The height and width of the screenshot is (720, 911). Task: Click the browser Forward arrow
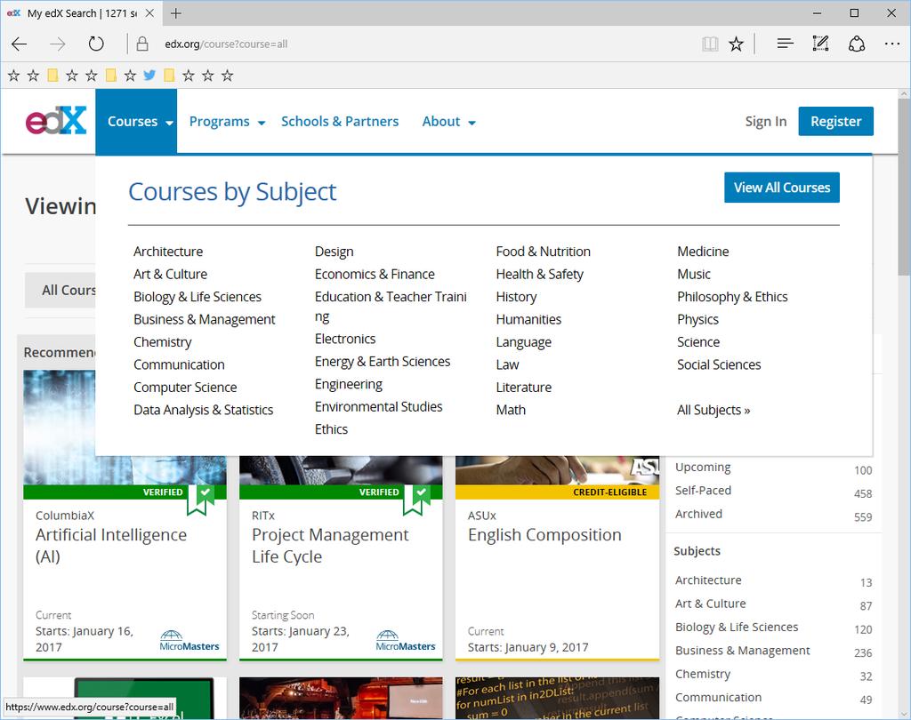tap(58, 44)
